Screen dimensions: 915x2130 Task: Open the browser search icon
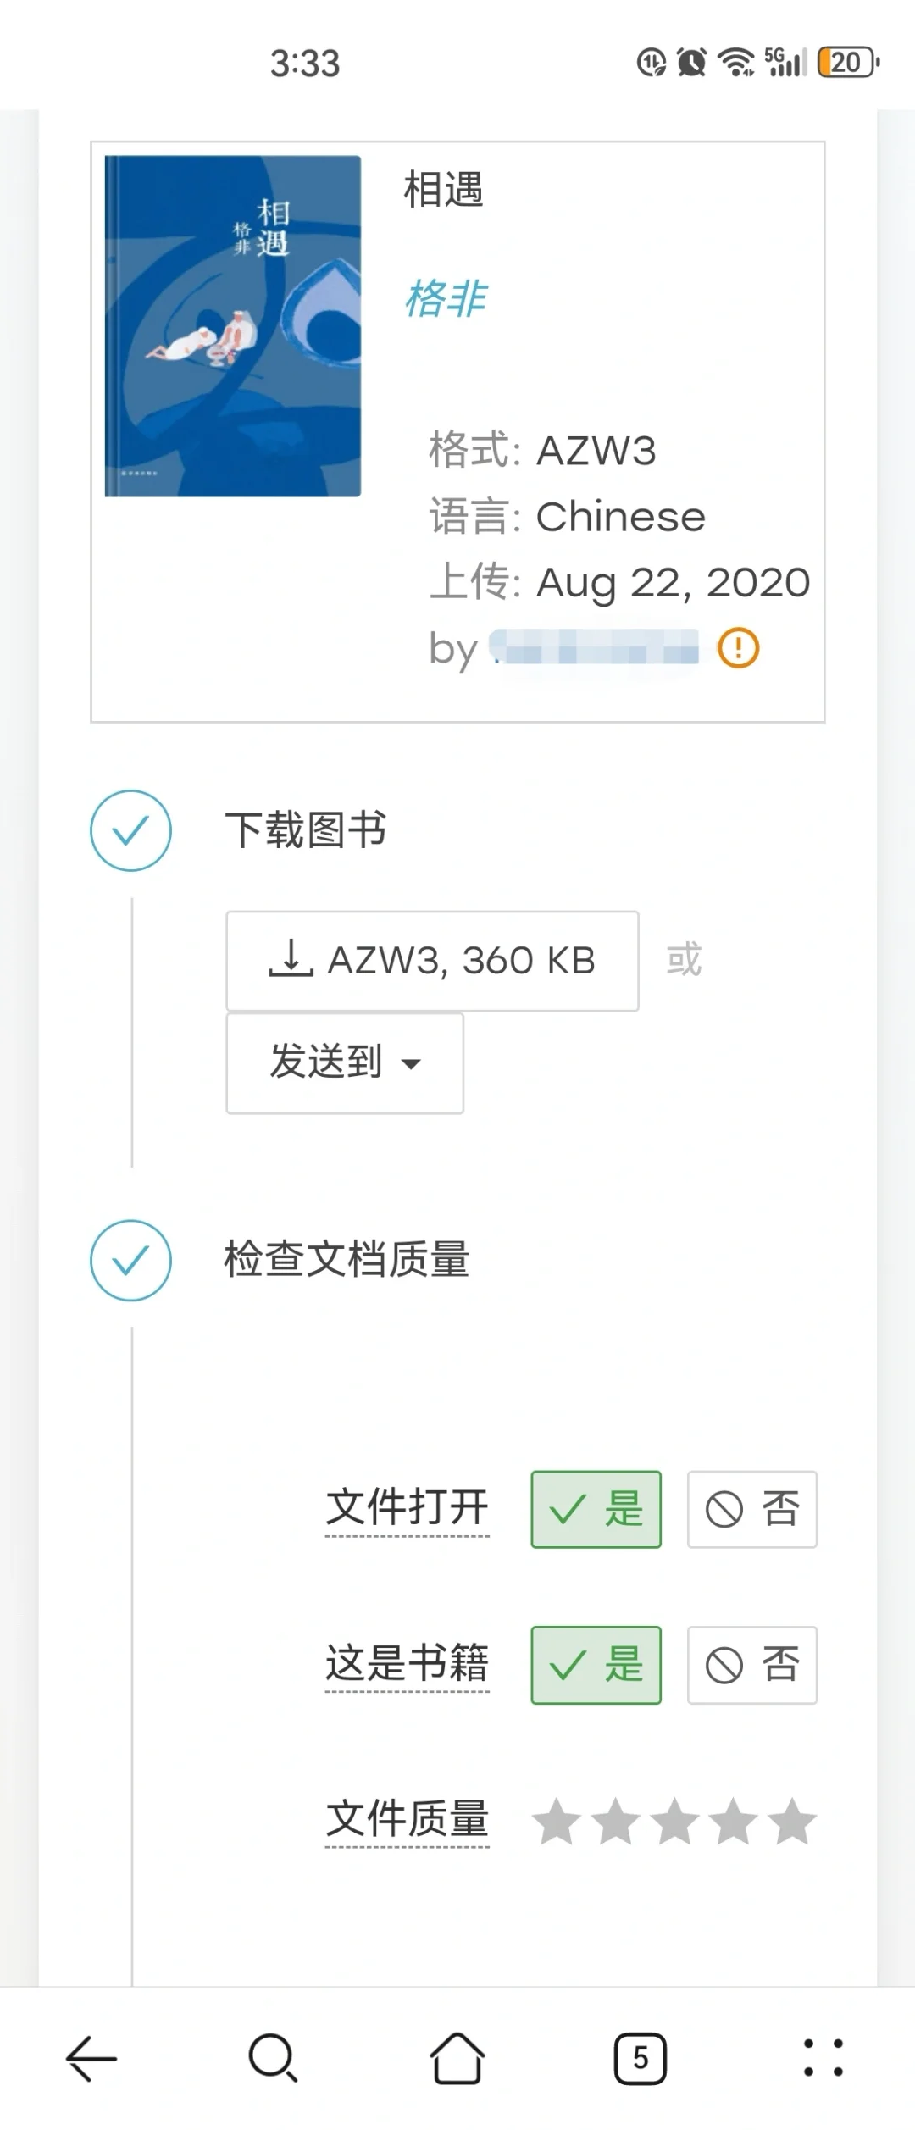click(x=273, y=2057)
